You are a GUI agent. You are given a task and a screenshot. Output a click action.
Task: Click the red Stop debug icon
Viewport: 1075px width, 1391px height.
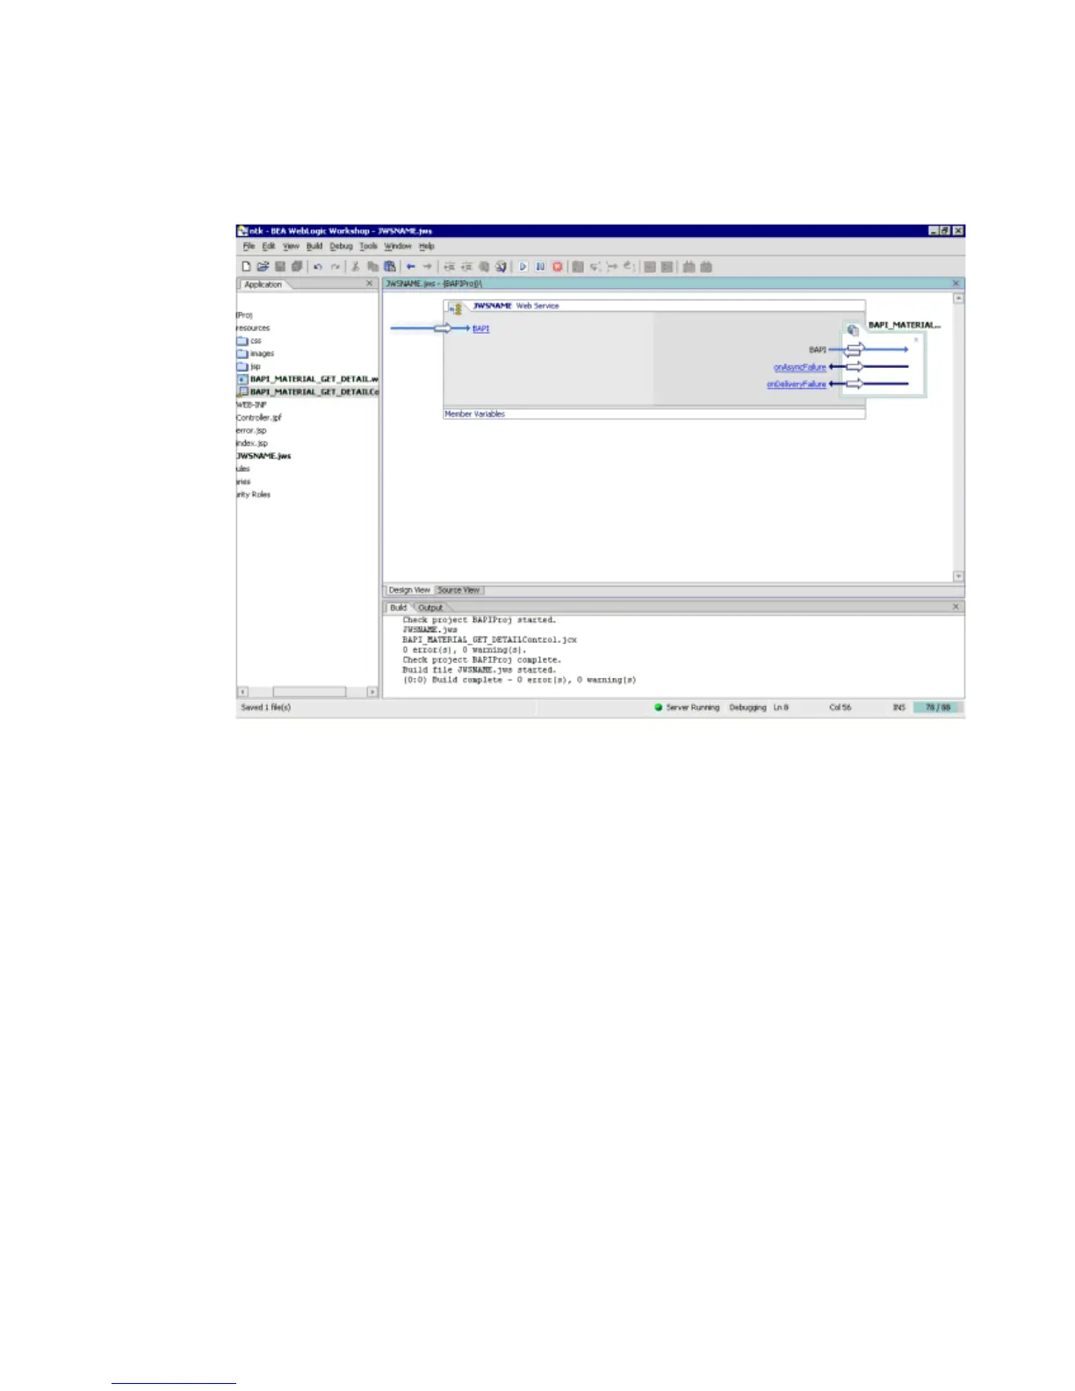[557, 266]
